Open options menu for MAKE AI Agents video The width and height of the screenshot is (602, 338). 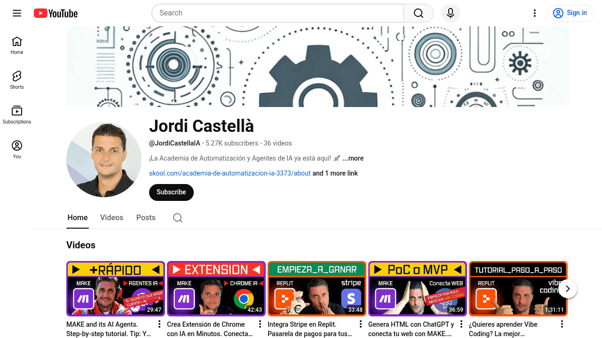click(x=159, y=324)
